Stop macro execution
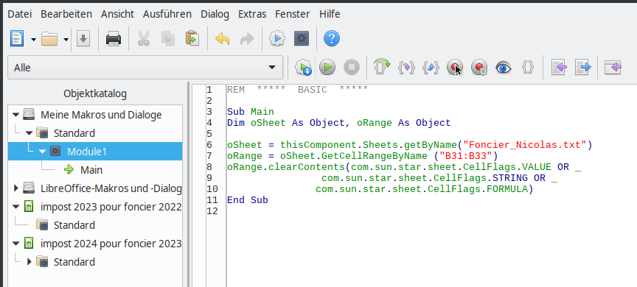Image resolution: width=637 pixels, height=287 pixels. tap(352, 67)
